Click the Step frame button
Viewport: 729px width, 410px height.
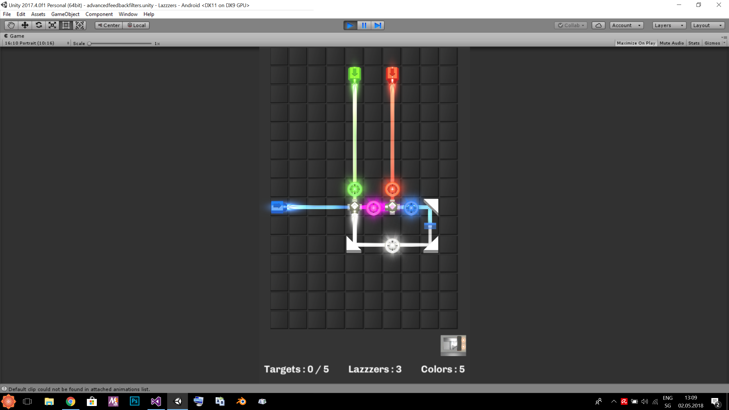(378, 25)
